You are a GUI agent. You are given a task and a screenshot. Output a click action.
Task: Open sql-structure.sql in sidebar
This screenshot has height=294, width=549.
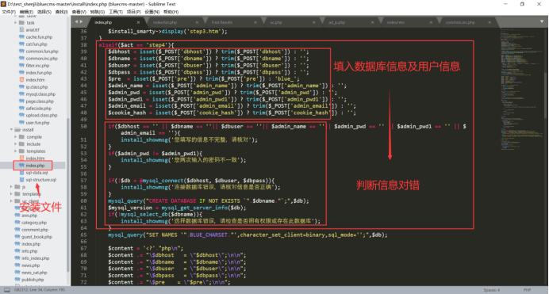tap(41, 180)
